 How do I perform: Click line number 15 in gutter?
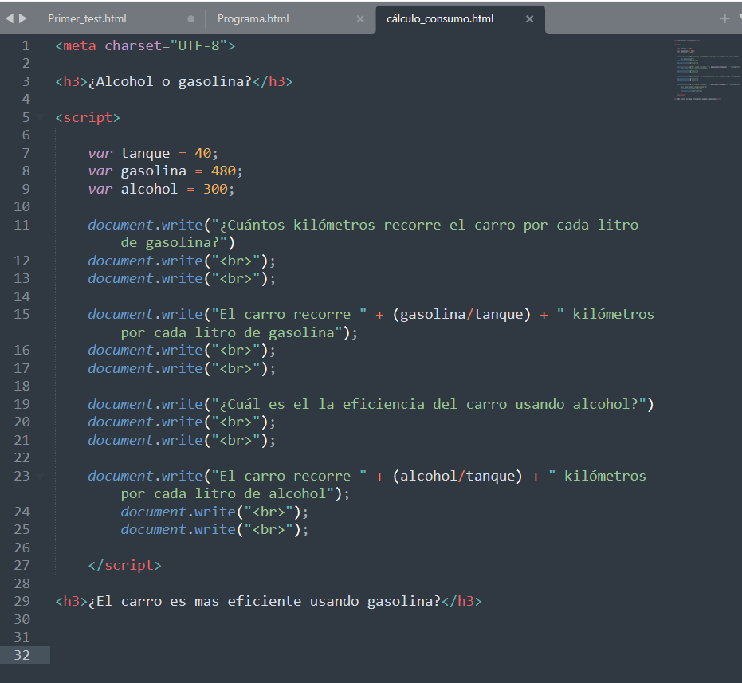point(22,314)
